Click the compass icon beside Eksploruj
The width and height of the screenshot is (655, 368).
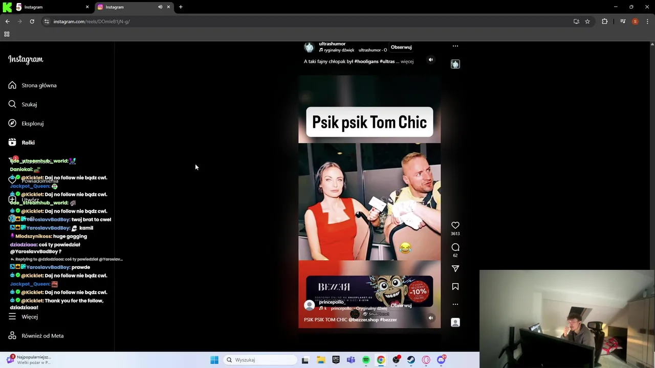[x=12, y=123]
